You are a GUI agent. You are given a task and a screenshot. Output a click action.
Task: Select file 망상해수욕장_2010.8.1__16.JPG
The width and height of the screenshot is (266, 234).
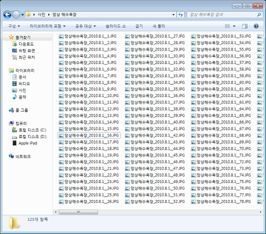click(89, 135)
